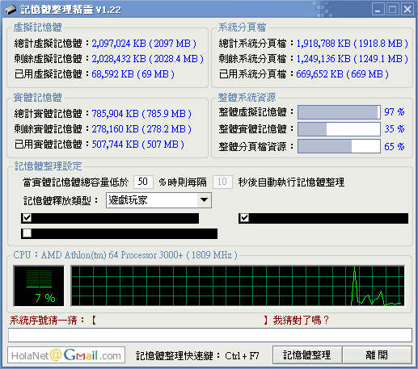Click the value 278,160 KB ( 278.2 MB )
Image resolution: width=418 pixels, height=369 pixels.
click(x=141, y=129)
